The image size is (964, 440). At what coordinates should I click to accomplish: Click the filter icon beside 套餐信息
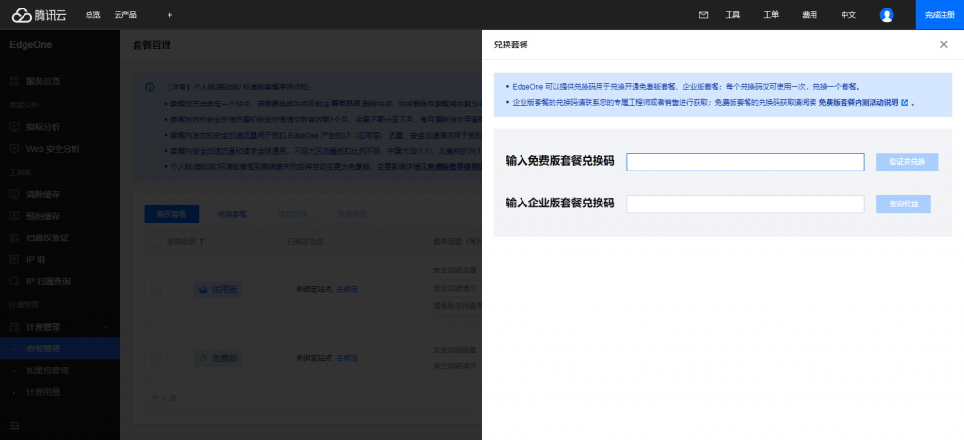click(201, 242)
